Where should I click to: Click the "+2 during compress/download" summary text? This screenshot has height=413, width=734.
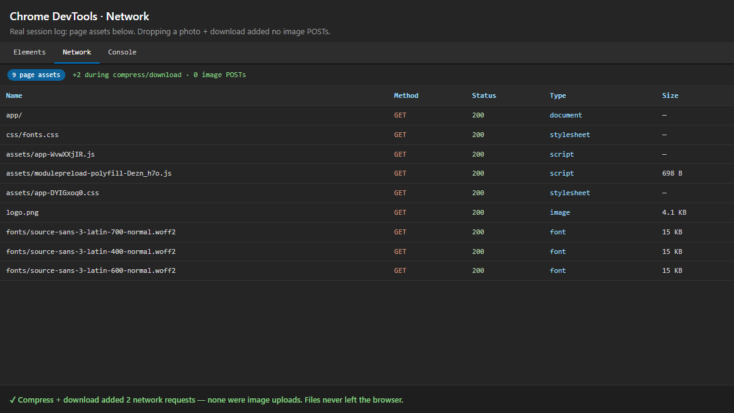coord(127,75)
